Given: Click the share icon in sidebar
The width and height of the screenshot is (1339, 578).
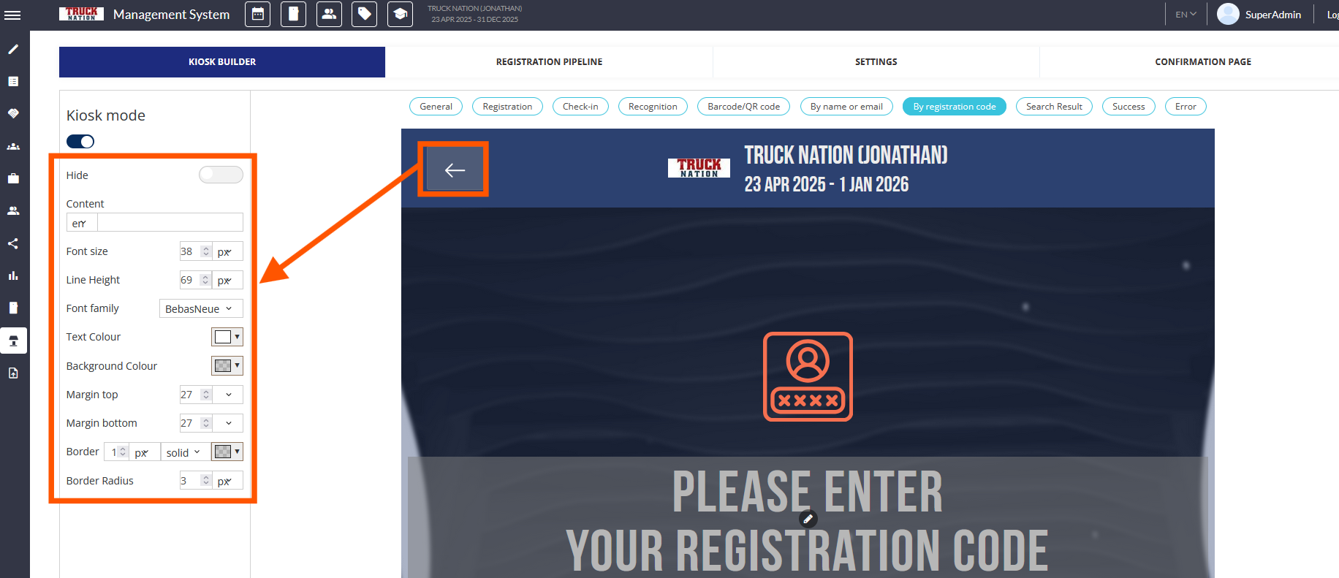Looking at the screenshot, I should [x=13, y=243].
